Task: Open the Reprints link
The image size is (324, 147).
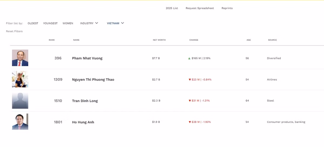Action: coord(227,8)
